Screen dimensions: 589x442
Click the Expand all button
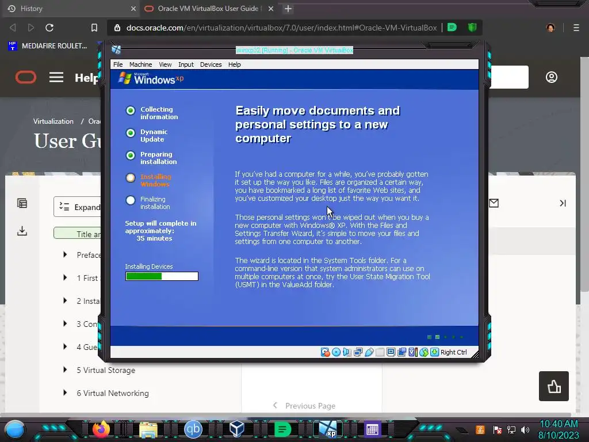(78, 207)
